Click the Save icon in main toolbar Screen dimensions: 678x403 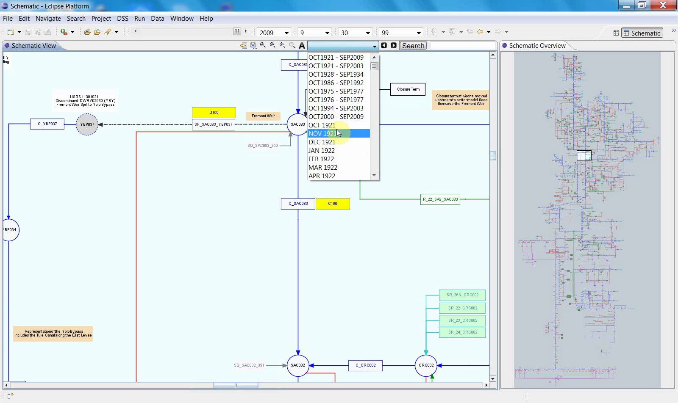pos(28,32)
